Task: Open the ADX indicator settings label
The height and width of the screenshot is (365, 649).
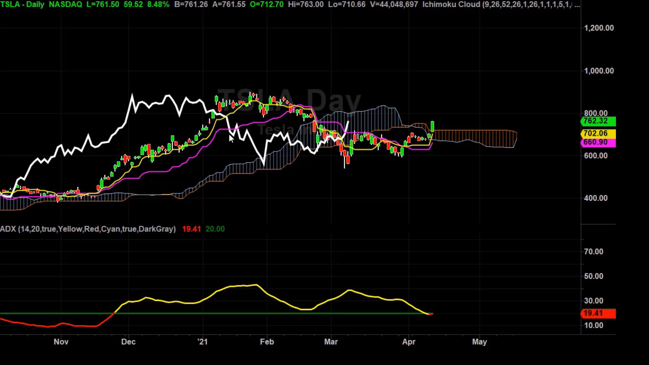Action: click(x=88, y=229)
